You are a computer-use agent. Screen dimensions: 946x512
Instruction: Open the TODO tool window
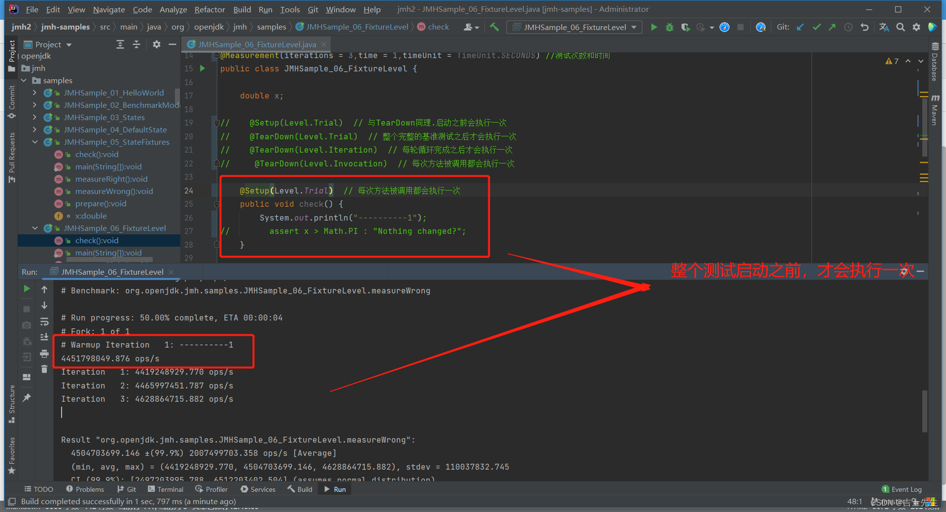[x=38, y=489]
